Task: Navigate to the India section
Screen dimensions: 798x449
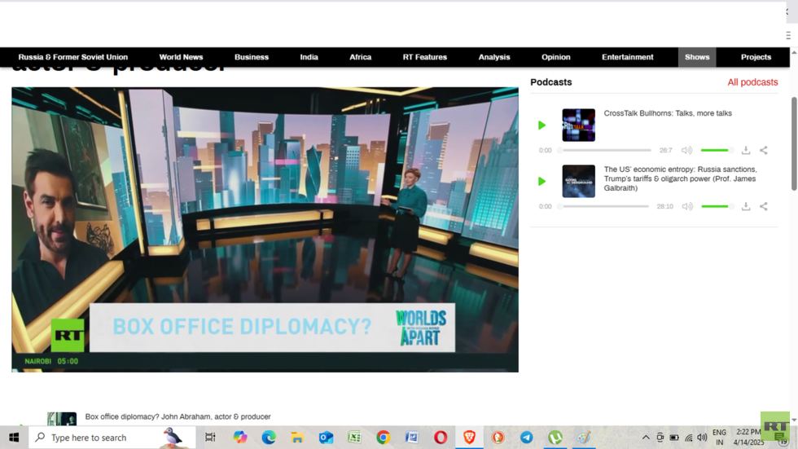Action: (x=309, y=57)
